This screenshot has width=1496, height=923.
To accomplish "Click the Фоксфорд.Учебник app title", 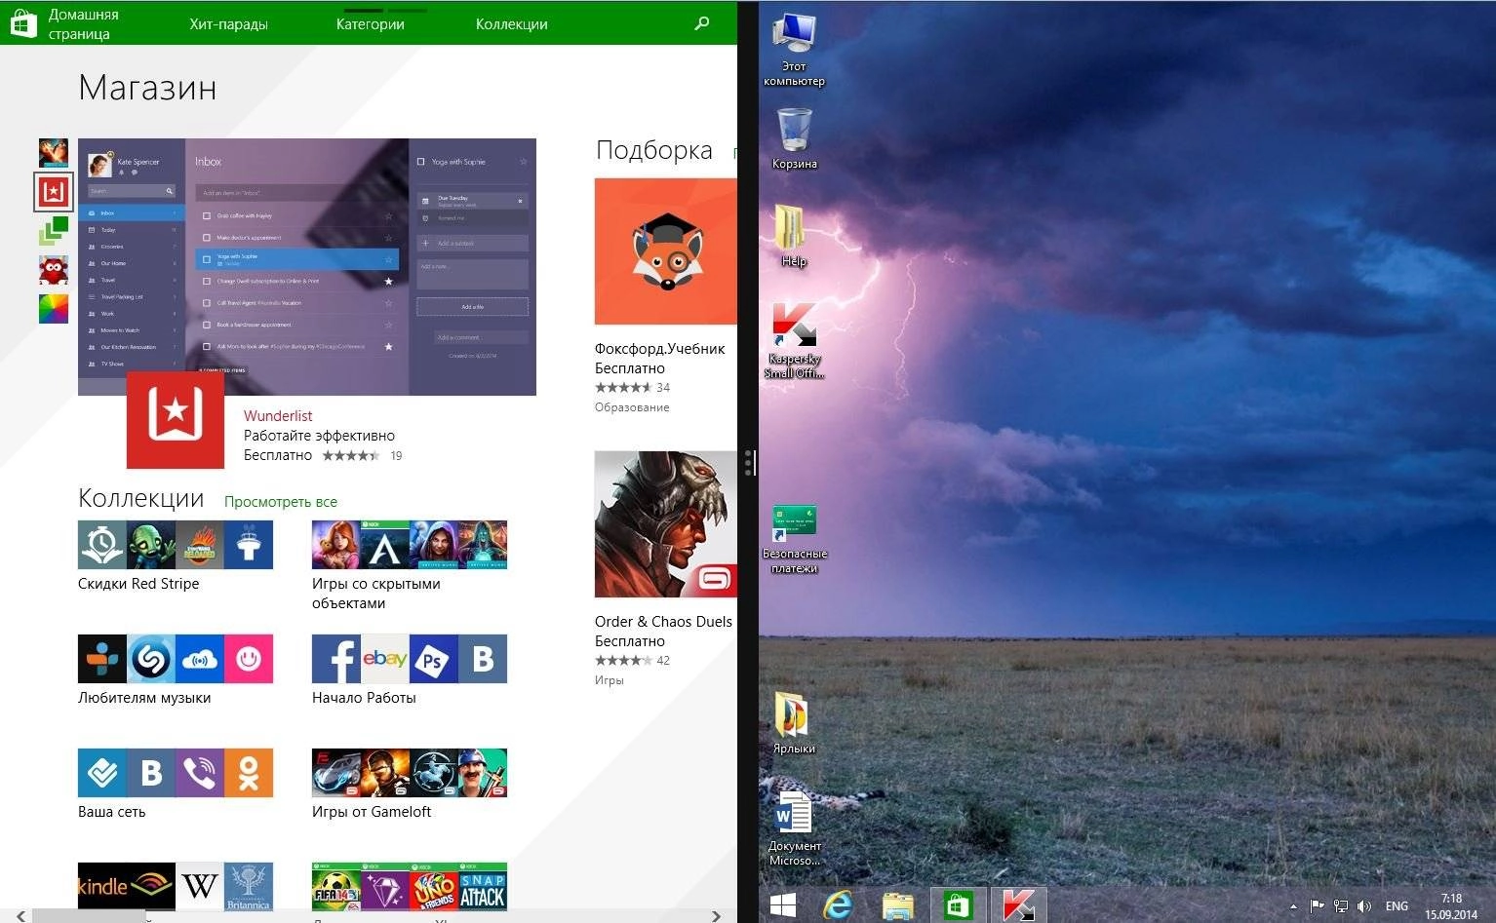I will 660,349.
